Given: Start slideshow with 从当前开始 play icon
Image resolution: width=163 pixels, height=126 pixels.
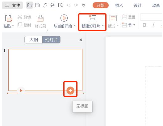Looking at the screenshot, I should coord(64,18).
